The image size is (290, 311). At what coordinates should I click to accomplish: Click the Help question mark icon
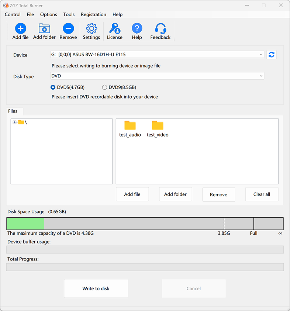137,31
